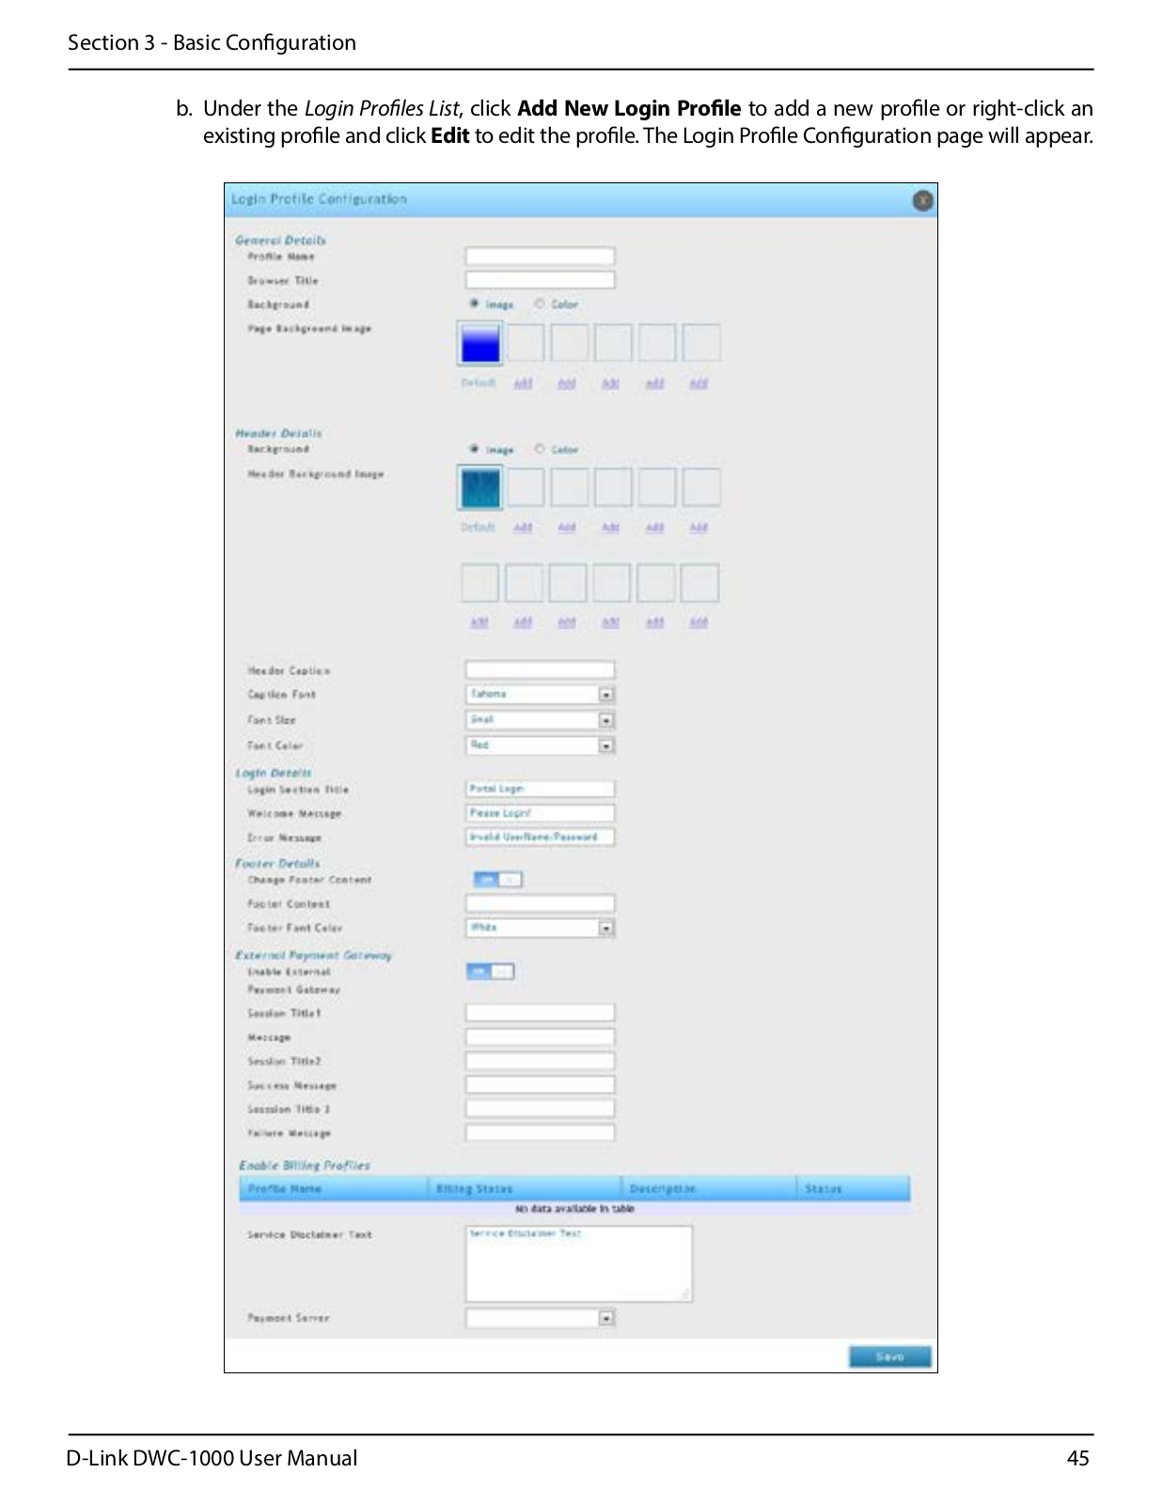Open the Caption Font dropdown
1163x1504 pixels.
click(x=606, y=695)
